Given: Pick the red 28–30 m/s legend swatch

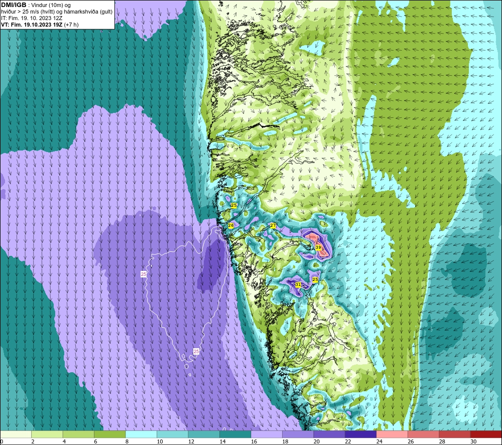Looking at the screenshot, I should pos(455,434).
